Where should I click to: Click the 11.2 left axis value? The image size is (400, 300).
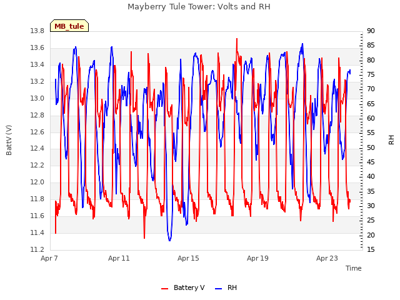[37, 249]
